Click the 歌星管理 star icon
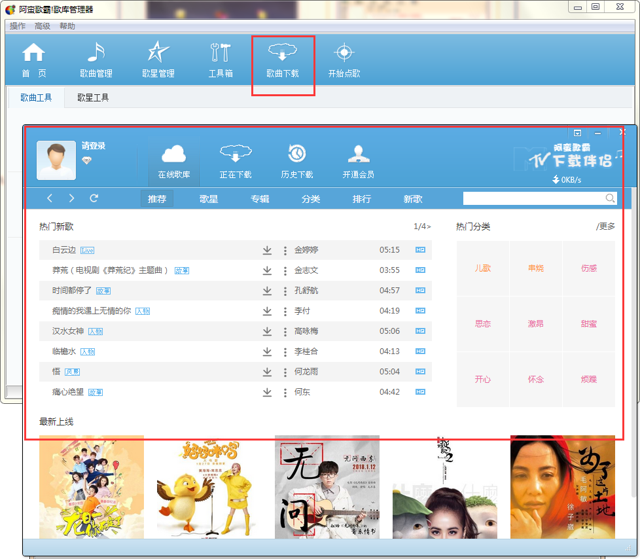Image resolution: width=640 pixels, height=559 pixels. (158, 53)
